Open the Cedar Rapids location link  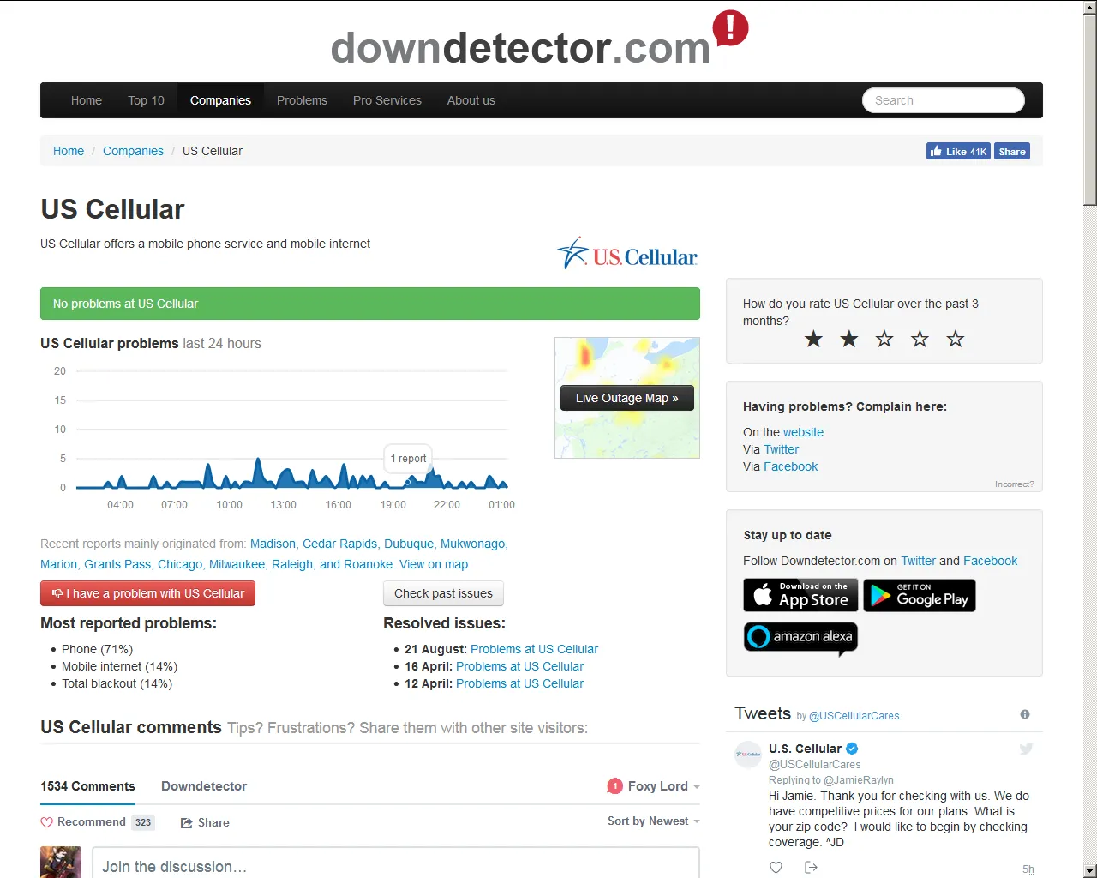(339, 544)
